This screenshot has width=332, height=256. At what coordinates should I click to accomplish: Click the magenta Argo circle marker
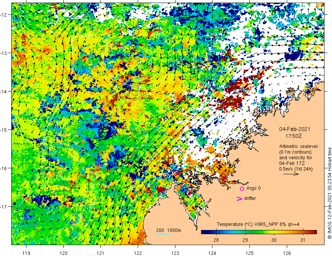click(242, 189)
